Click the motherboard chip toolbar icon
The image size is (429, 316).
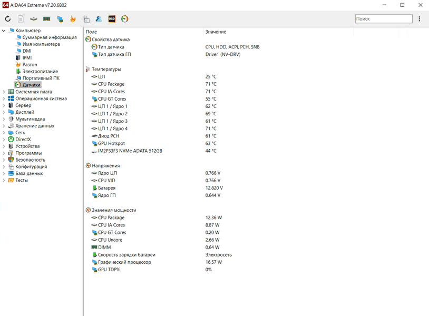pos(33,19)
